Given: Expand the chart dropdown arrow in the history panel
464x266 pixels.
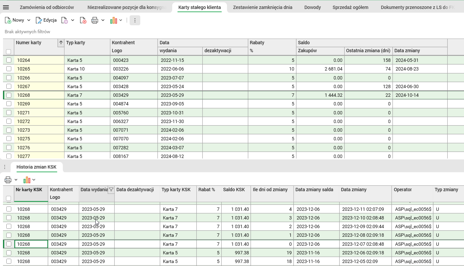Looking at the screenshot, I should [34, 180].
